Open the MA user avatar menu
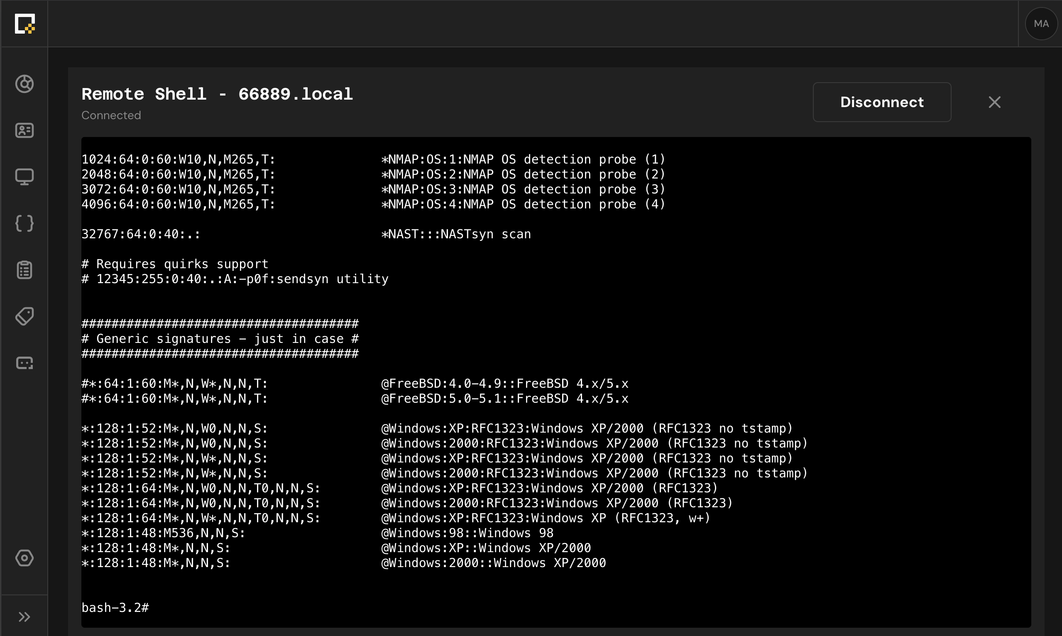This screenshot has width=1062, height=636. click(1041, 24)
